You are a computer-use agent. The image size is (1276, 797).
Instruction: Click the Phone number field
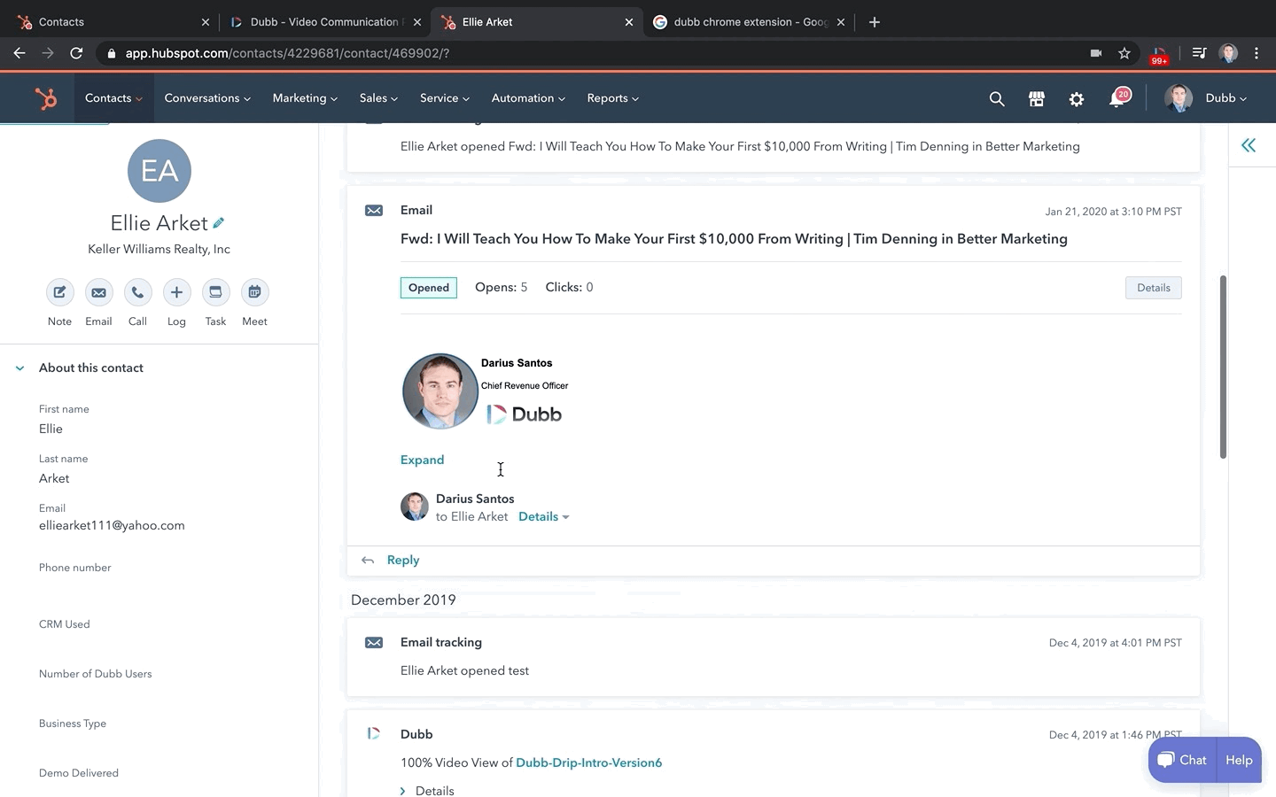coord(159,577)
